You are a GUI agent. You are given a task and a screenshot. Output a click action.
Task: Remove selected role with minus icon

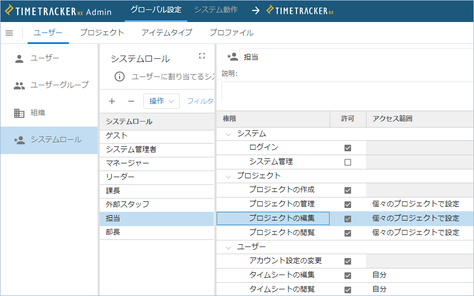(131, 101)
